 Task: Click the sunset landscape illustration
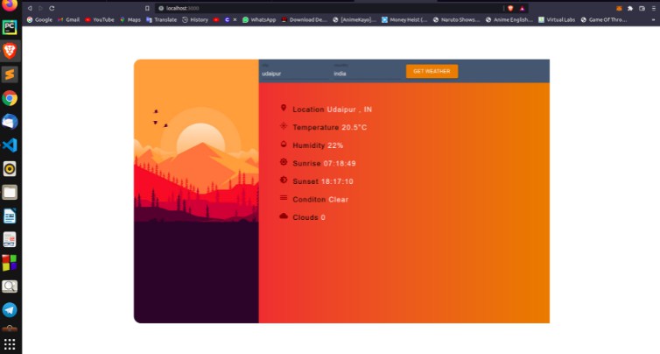(196, 175)
